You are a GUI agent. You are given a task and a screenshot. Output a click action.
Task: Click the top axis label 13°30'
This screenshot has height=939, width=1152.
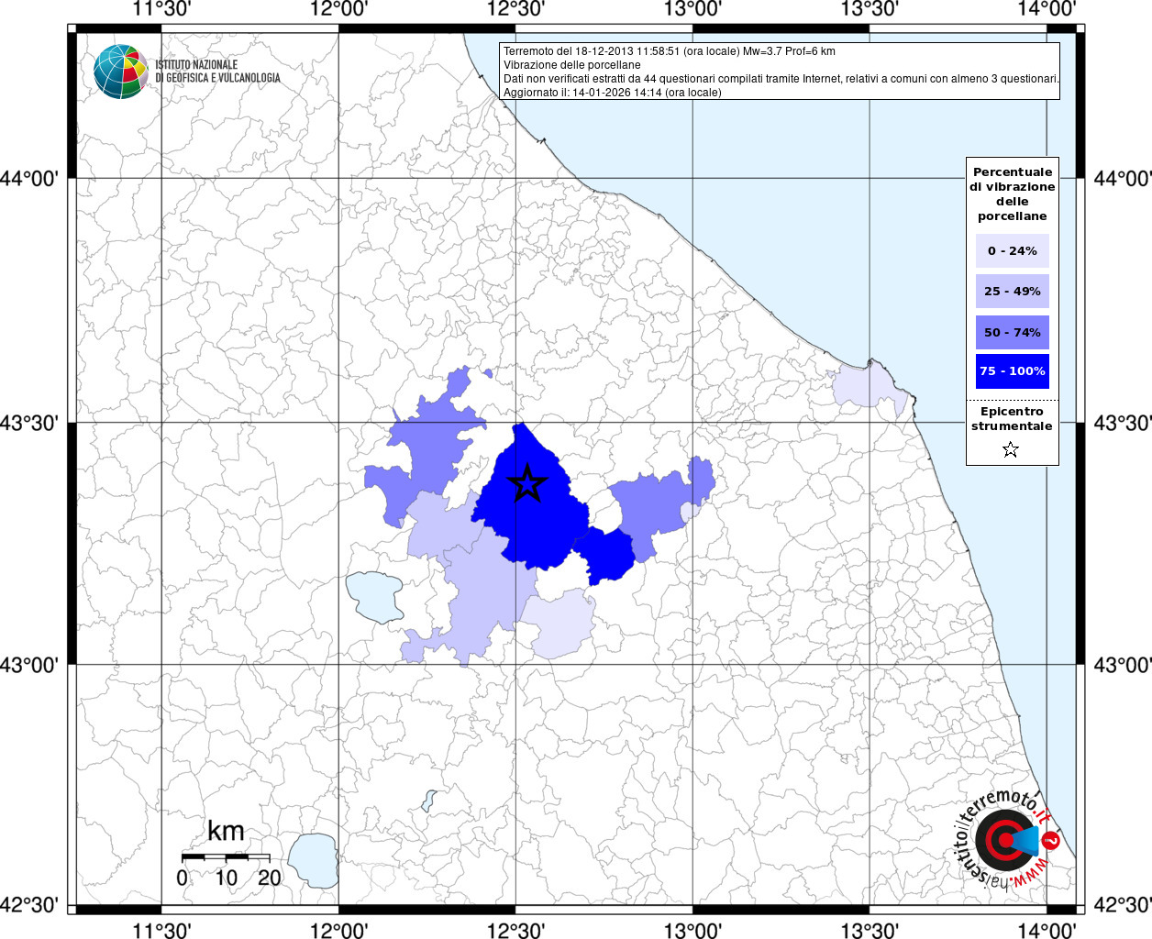pos(870,9)
